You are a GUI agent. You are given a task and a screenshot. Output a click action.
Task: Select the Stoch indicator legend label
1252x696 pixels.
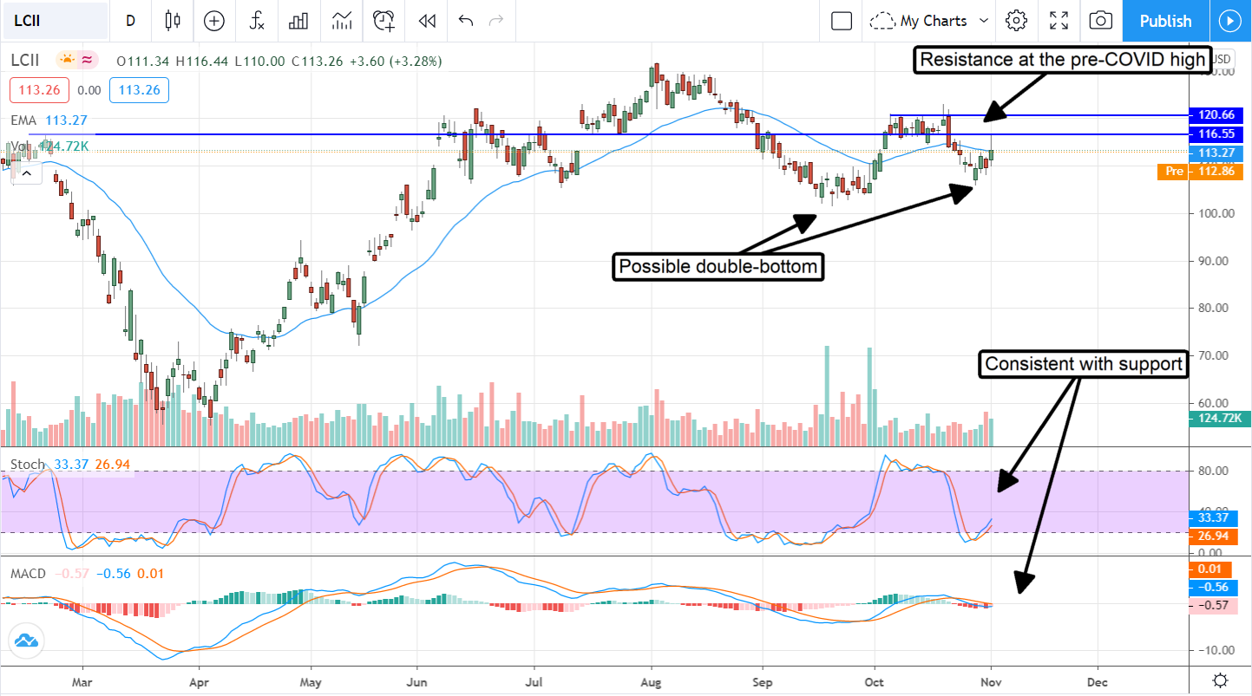pos(27,465)
